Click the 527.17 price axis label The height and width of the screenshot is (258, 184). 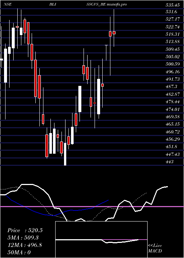point(173,19)
